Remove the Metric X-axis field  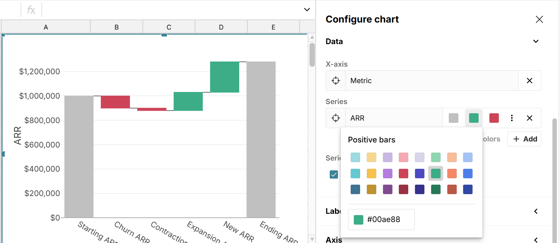[529, 81]
